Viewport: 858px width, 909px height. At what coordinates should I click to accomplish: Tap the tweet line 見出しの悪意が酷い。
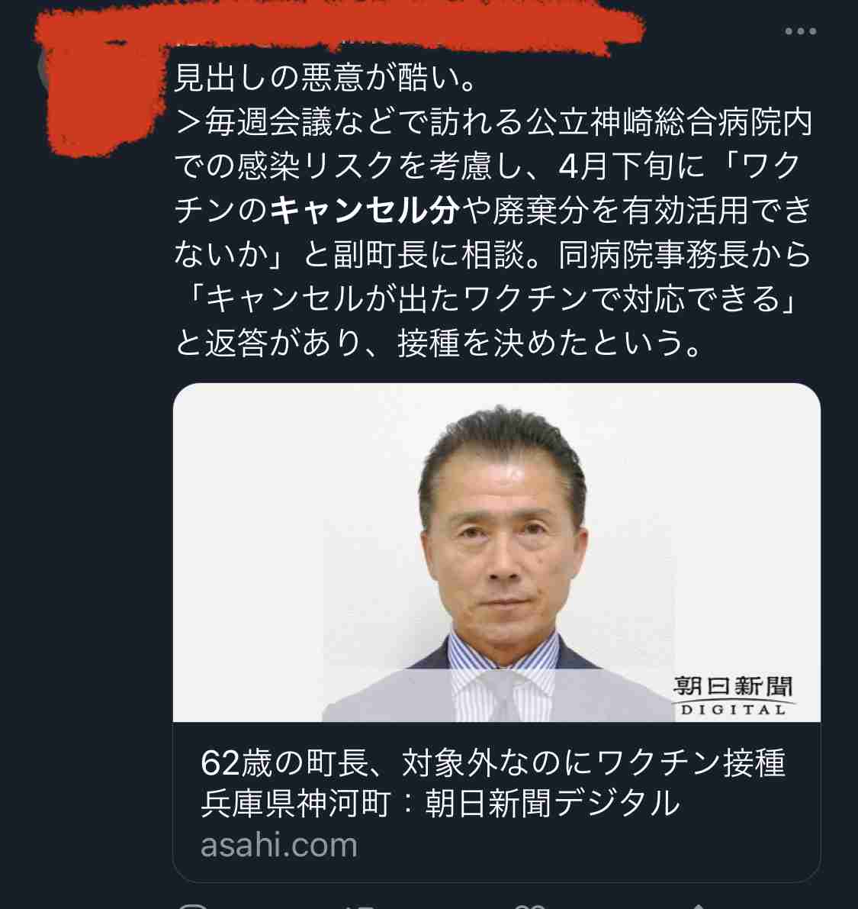point(326,78)
